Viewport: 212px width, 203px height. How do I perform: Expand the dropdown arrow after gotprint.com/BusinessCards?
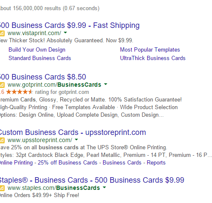106,84
